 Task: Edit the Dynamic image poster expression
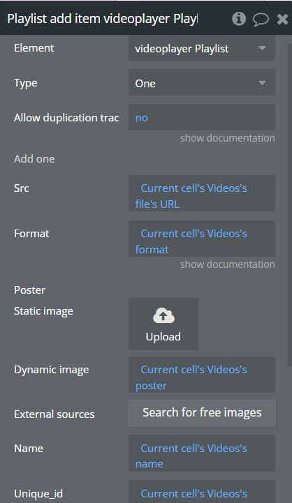tap(202, 375)
